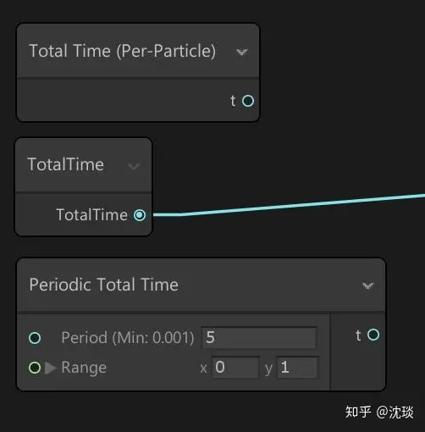The width and height of the screenshot is (425, 432).
Task: Select the Total Time (Per-Particle) node title
Action: (123, 51)
